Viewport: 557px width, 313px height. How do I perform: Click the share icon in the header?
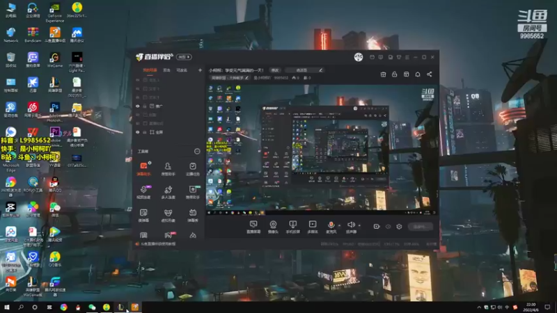430,74
